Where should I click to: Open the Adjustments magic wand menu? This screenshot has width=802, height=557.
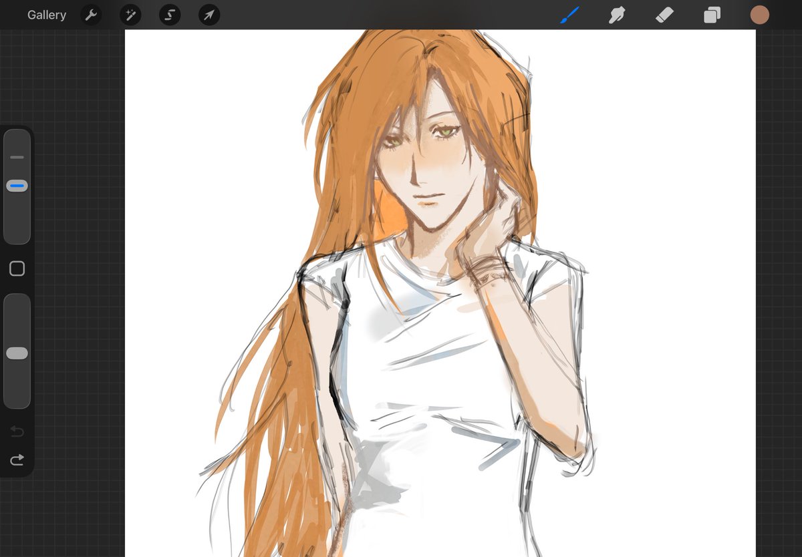130,15
